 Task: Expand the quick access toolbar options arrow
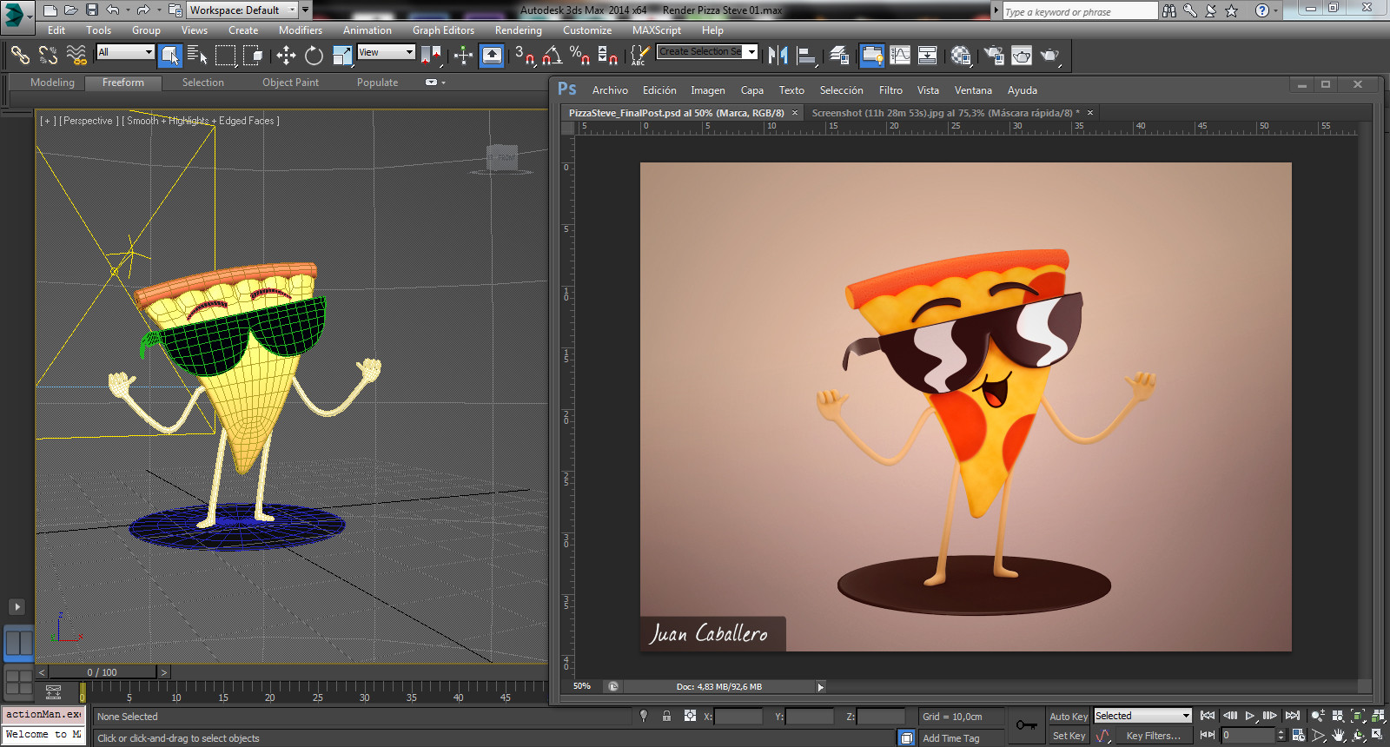click(305, 10)
